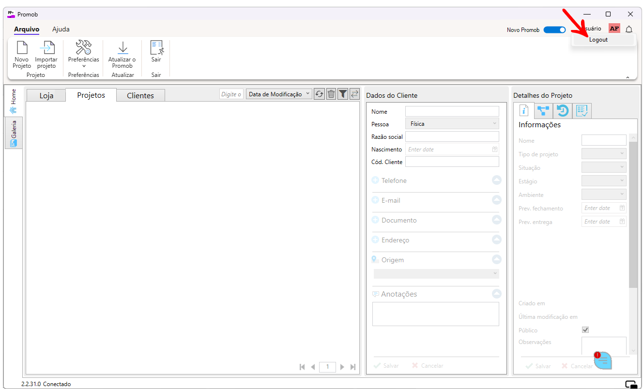Open the Ajuda menu

61,29
